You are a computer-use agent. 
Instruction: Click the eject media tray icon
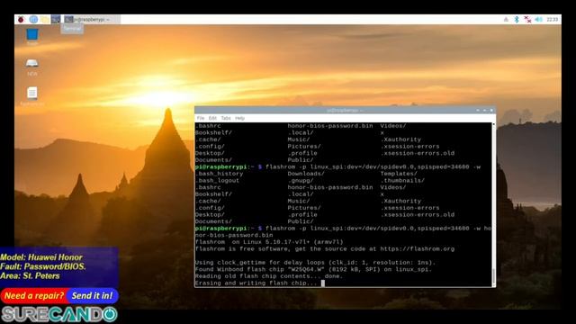tap(506, 20)
